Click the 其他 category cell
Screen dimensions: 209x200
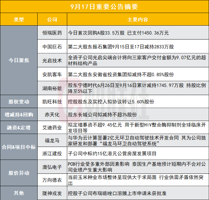19,193
